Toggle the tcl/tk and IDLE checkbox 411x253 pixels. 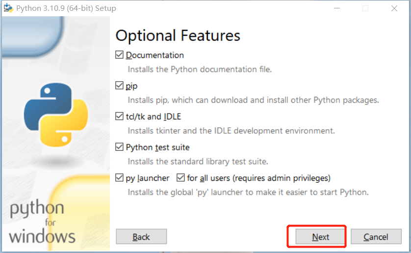(x=119, y=116)
